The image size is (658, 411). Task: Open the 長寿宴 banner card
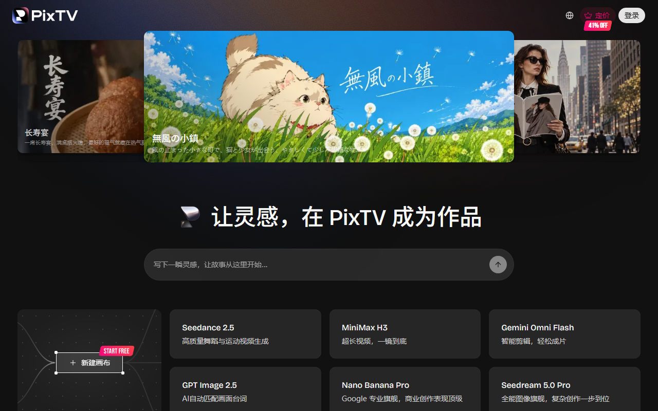point(81,97)
